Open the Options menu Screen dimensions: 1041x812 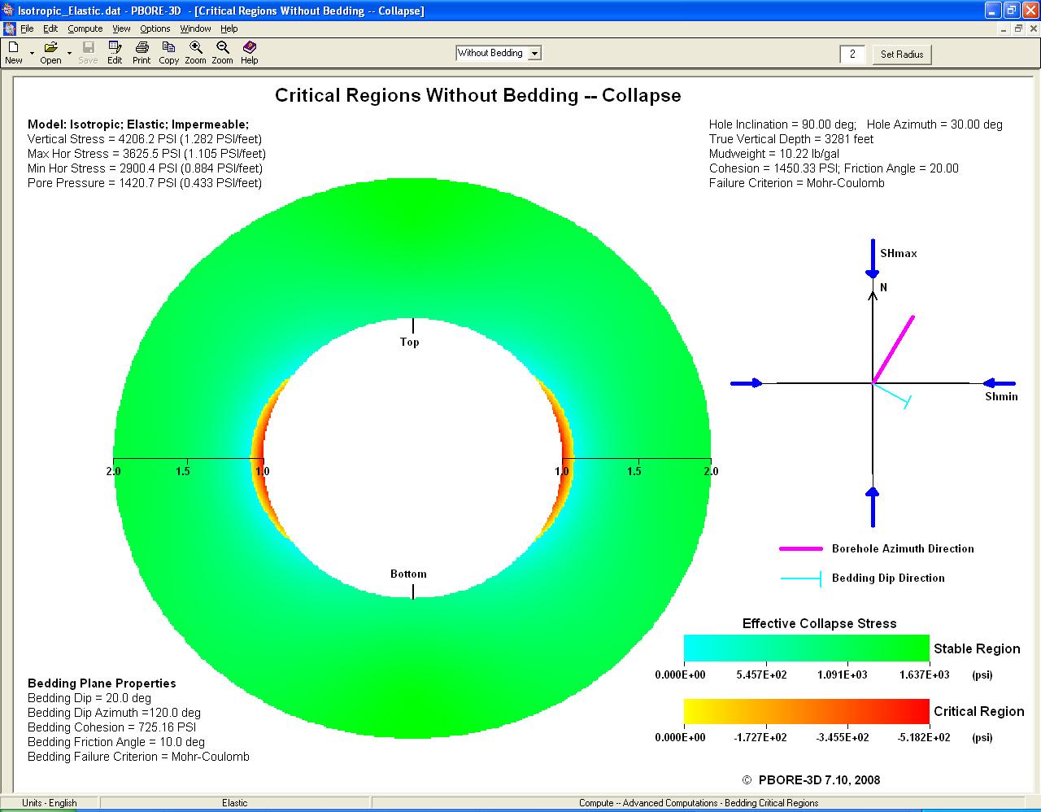(155, 28)
